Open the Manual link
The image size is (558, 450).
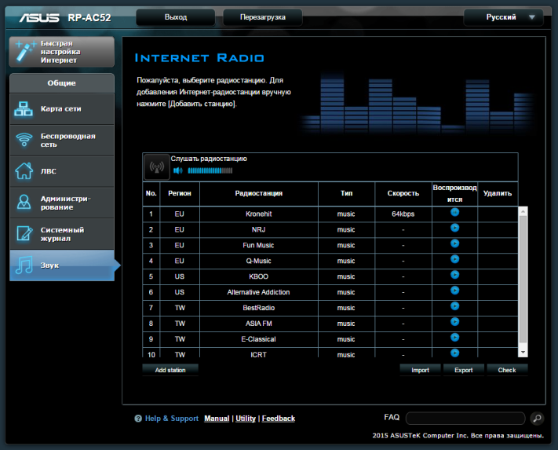point(217,419)
